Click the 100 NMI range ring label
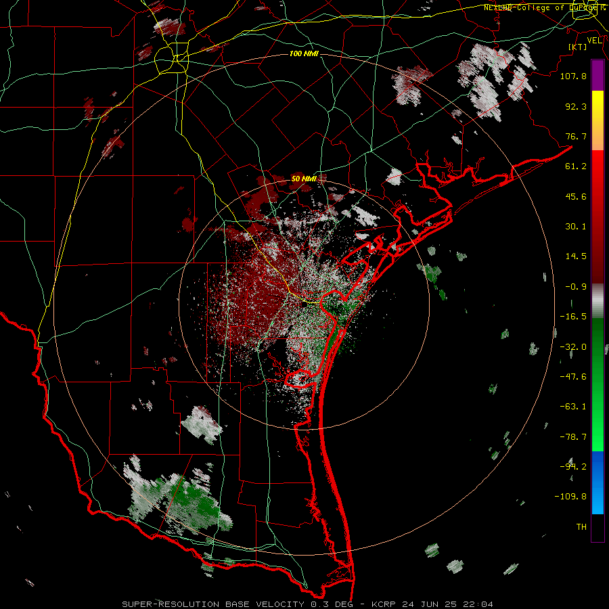609x609 pixels. point(304,53)
